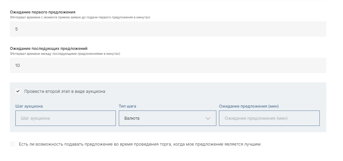Click the «Есть ли возможность подавать предложение» label text

point(139,144)
